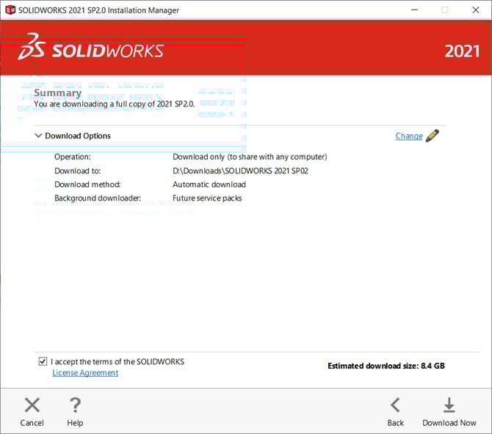Click the Change link for download options
The image size is (492, 434).
[x=408, y=136]
